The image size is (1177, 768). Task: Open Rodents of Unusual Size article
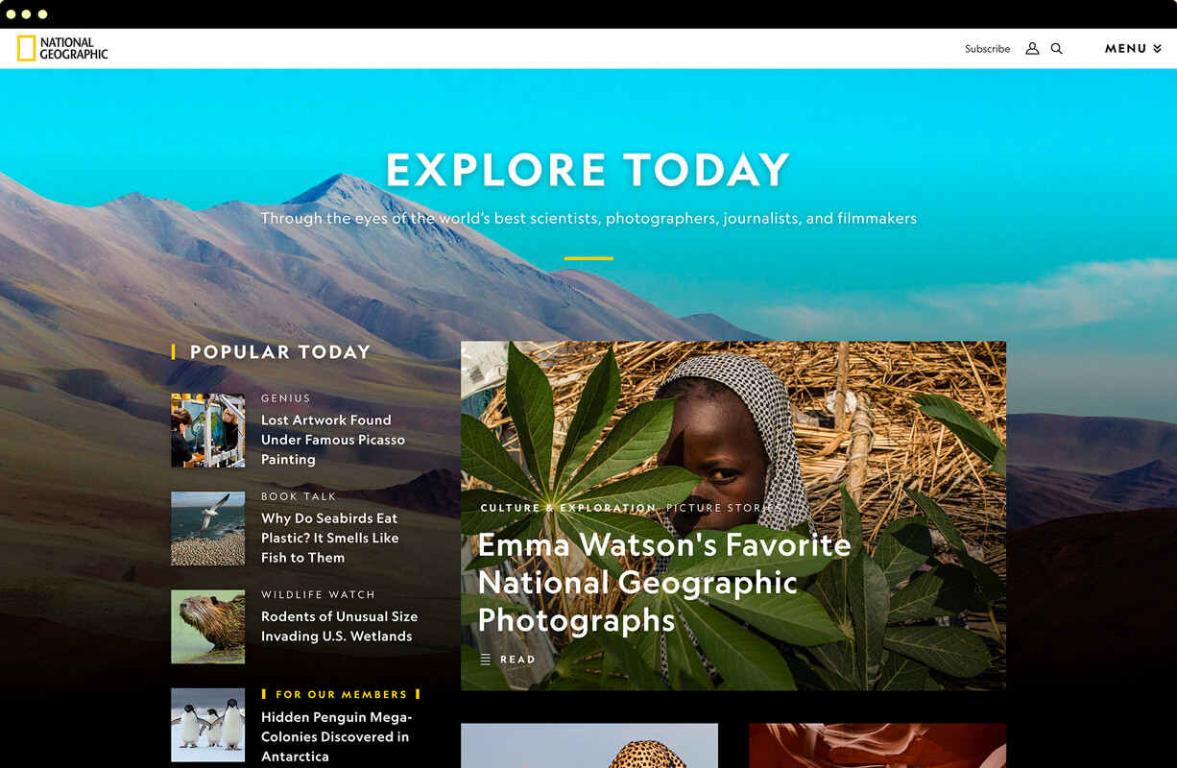click(339, 626)
